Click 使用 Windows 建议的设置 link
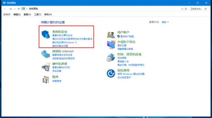Image resolution: width=212 pixels, height=118 pixels. (x=131, y=74)
